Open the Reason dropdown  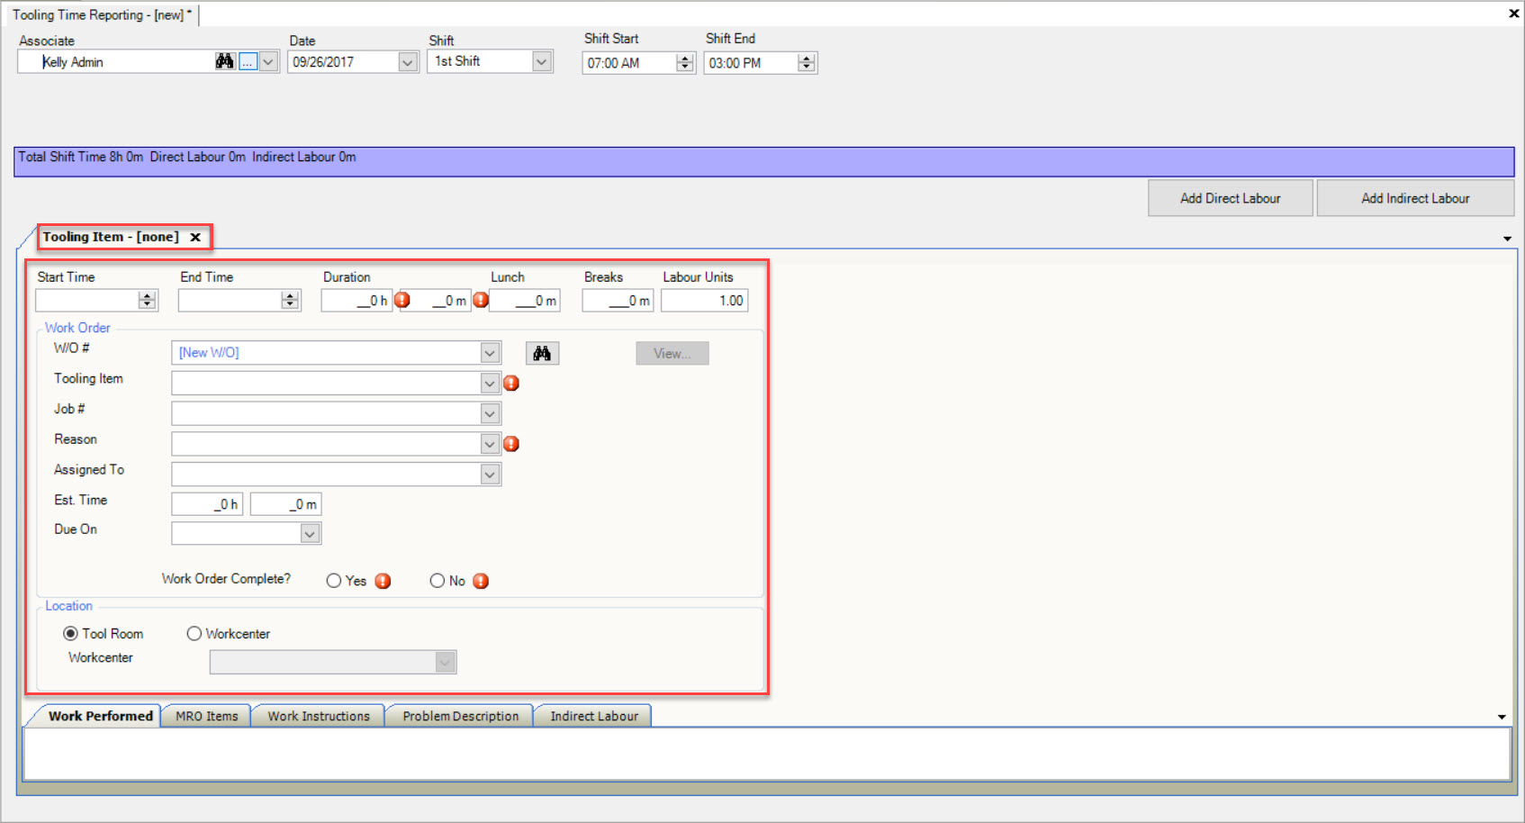pos(490,444)
